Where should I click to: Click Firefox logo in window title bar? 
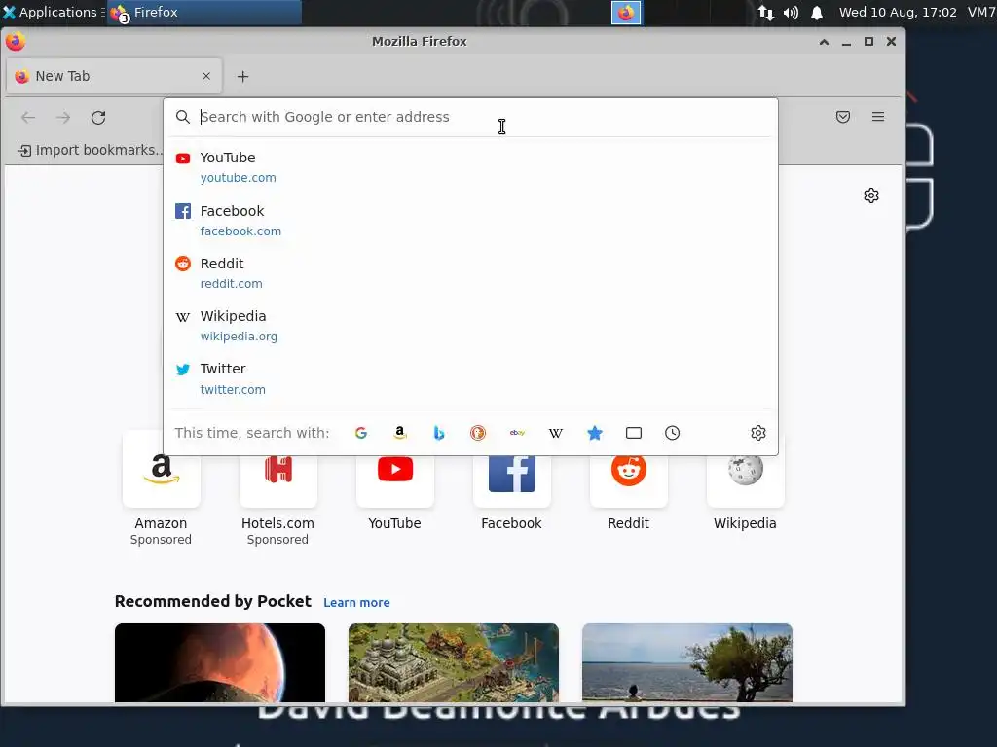pyautogui.click(x=16, y=41)
